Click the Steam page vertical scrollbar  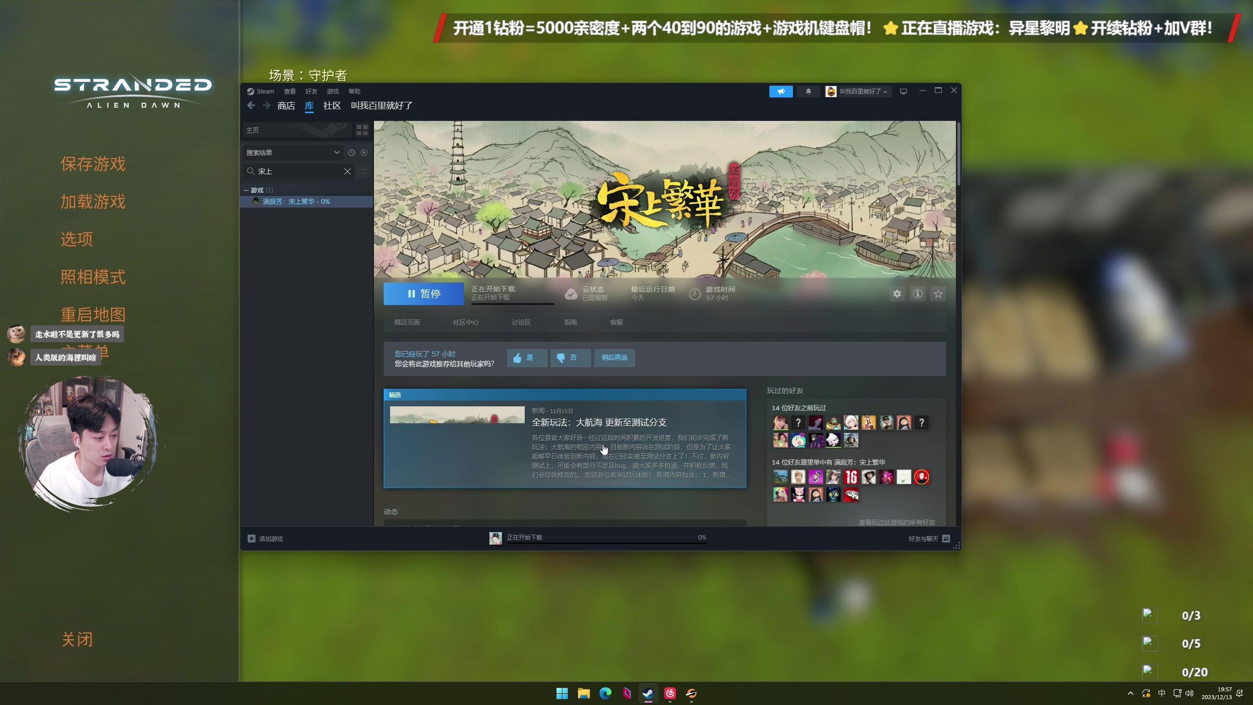958,154
